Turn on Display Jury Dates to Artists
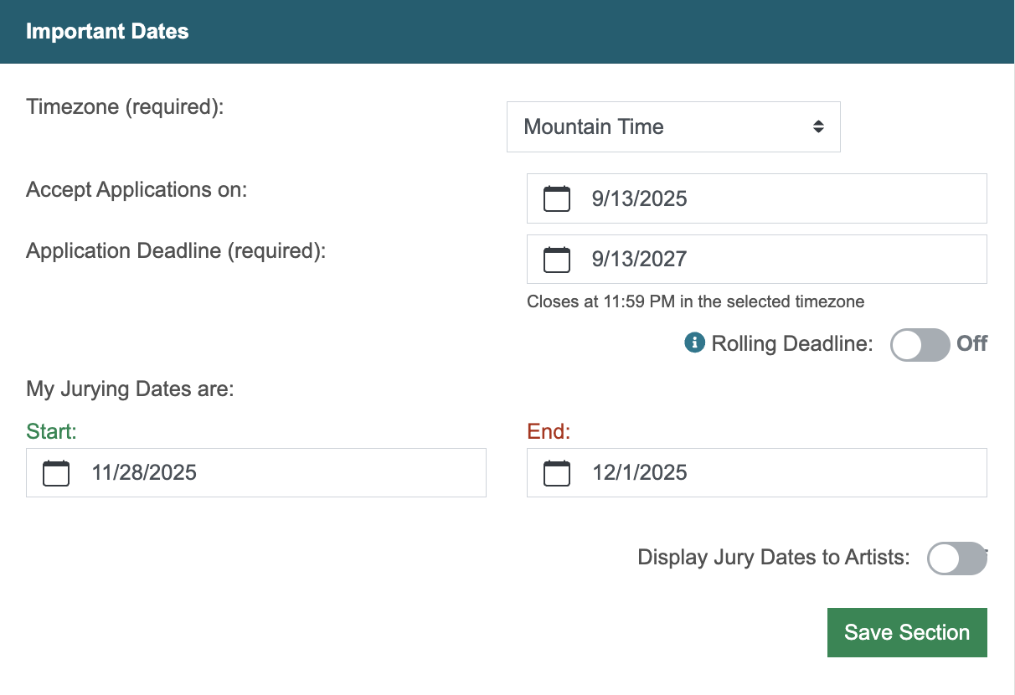The height and width of the screenshot is (695, 1015). pyautogui.click(x=957, y=559)
